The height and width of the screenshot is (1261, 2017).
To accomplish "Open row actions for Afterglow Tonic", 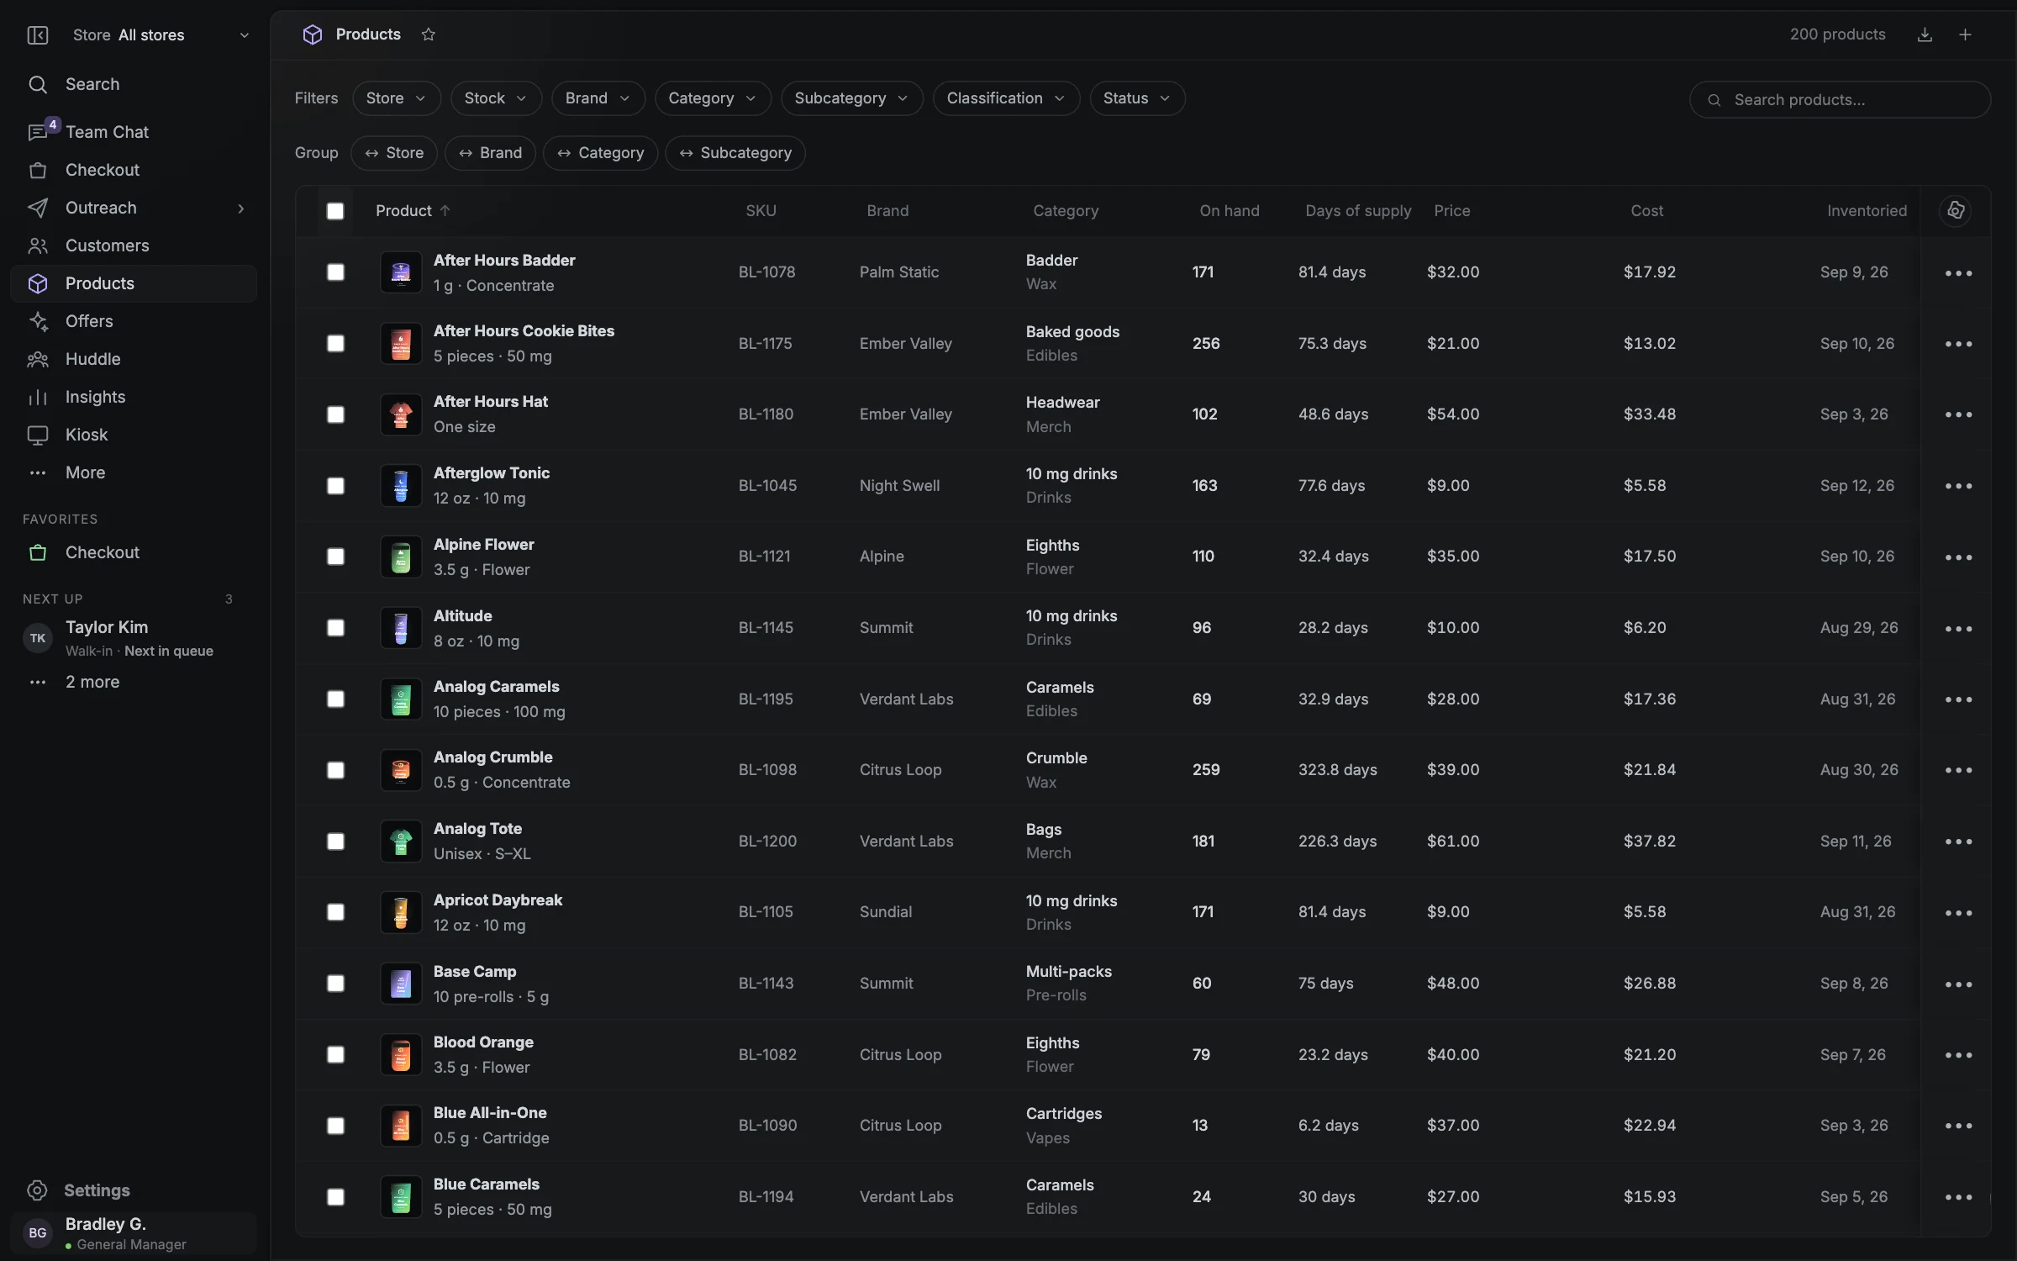I will (x=1958, y=486).
